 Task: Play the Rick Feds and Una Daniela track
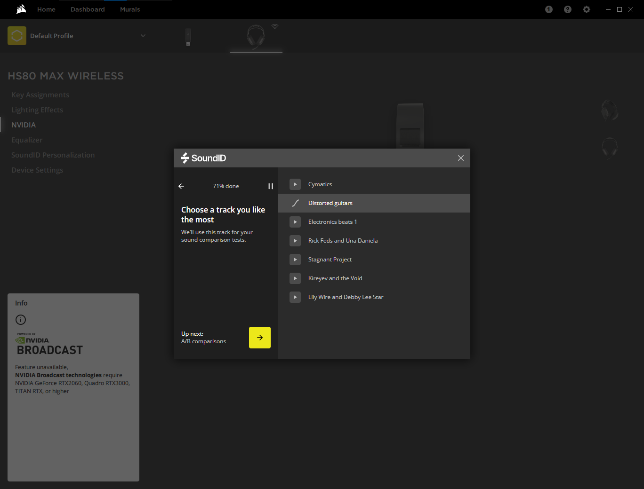click(295, 241)
